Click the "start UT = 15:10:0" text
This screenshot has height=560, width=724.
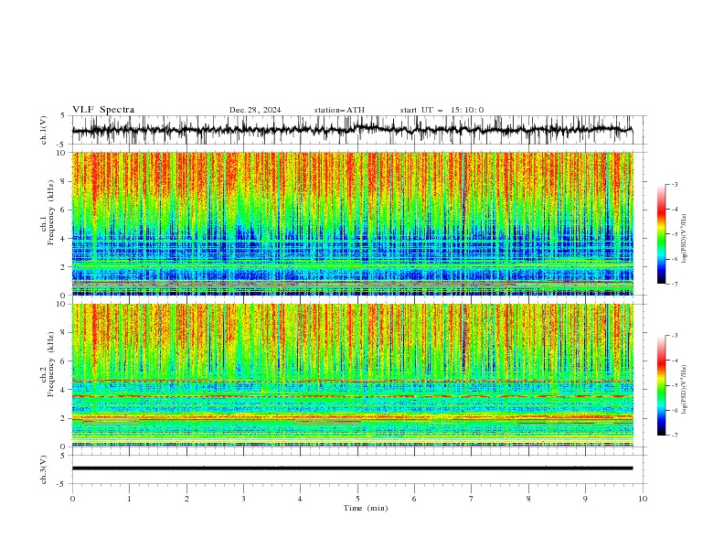tap(442, 110)
